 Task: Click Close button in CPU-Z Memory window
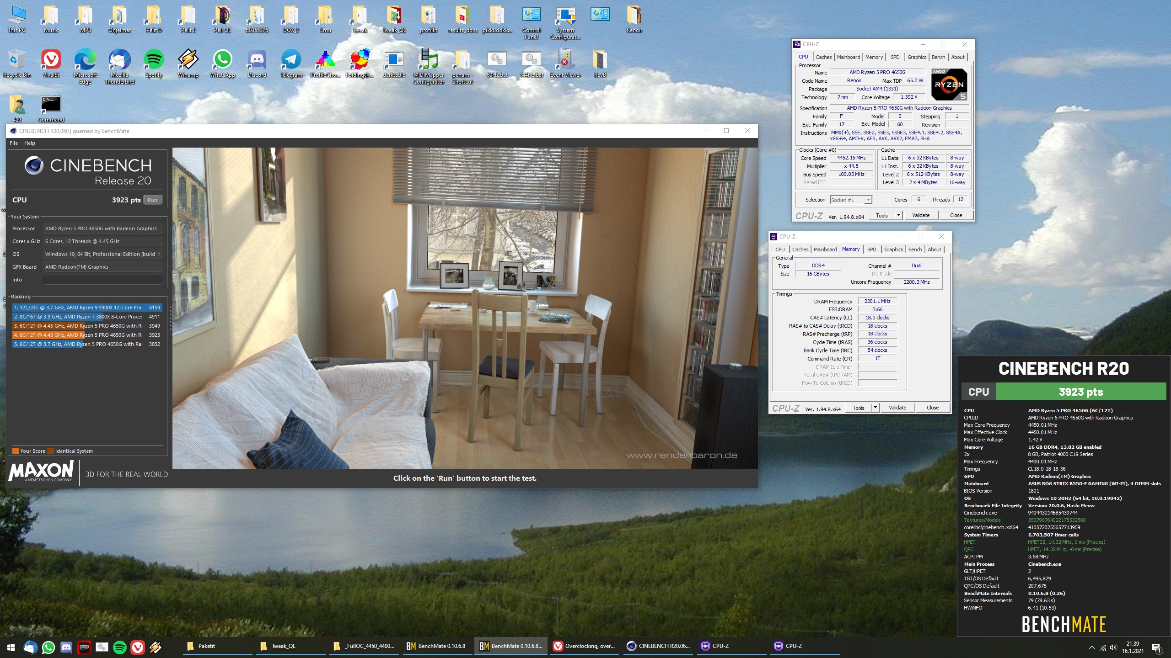[x=933, y=408]
